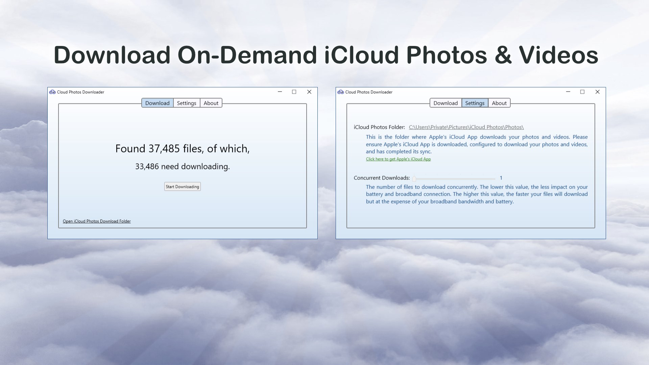
Task: Click highlighted Settings tab in right window
Action: [475, 103]
